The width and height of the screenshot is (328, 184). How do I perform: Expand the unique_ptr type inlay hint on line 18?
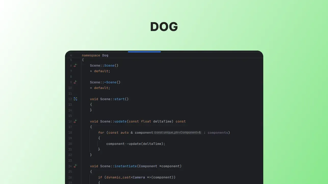(177, 132)
